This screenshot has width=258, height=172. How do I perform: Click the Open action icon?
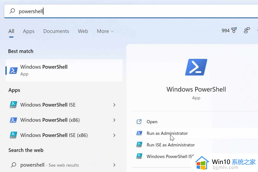click(x=139, y=122)
